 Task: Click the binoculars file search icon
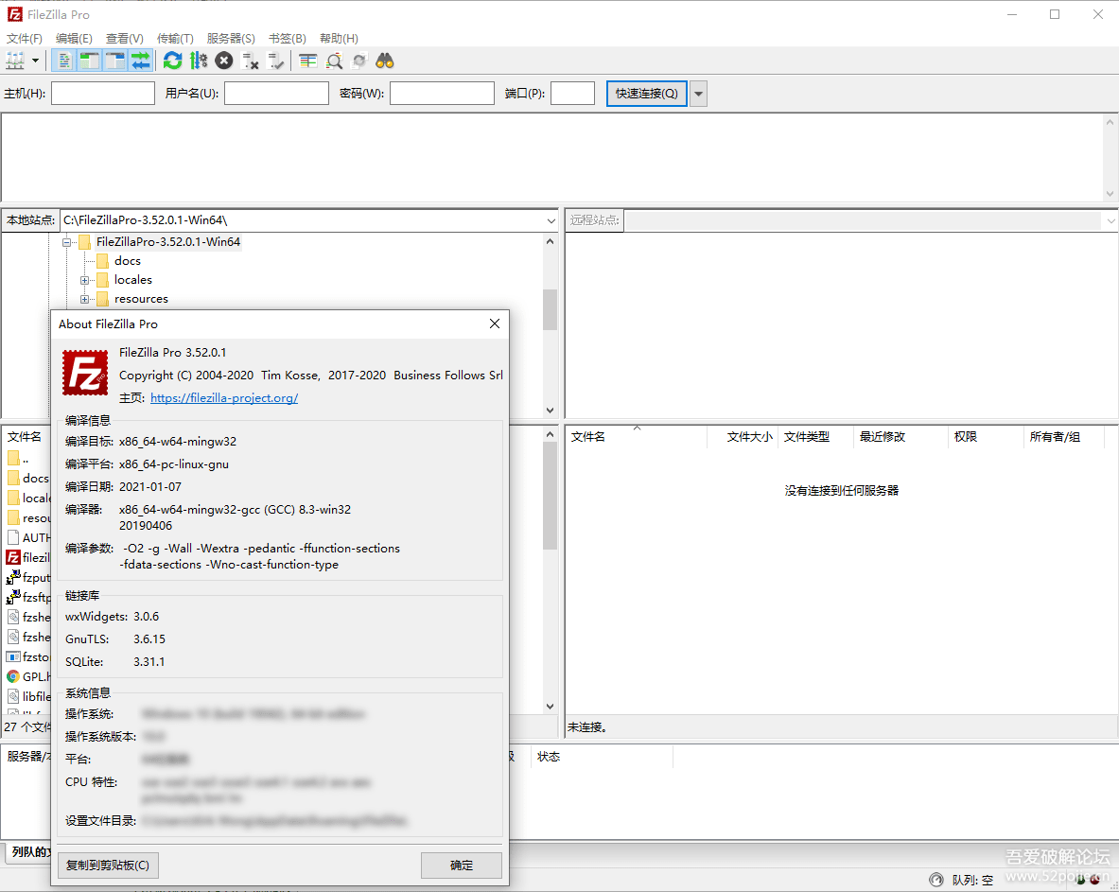(385, 61)
